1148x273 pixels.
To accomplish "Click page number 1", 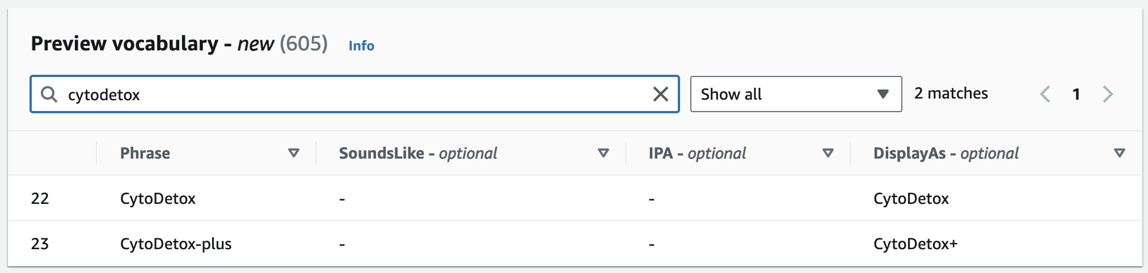I will 1076,94.
